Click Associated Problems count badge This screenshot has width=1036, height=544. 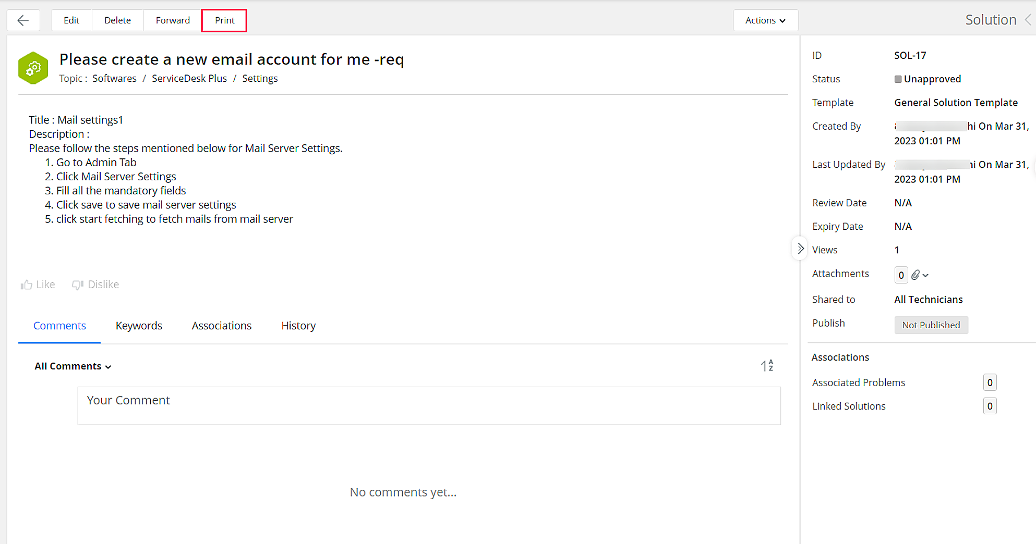pos(990,382)
